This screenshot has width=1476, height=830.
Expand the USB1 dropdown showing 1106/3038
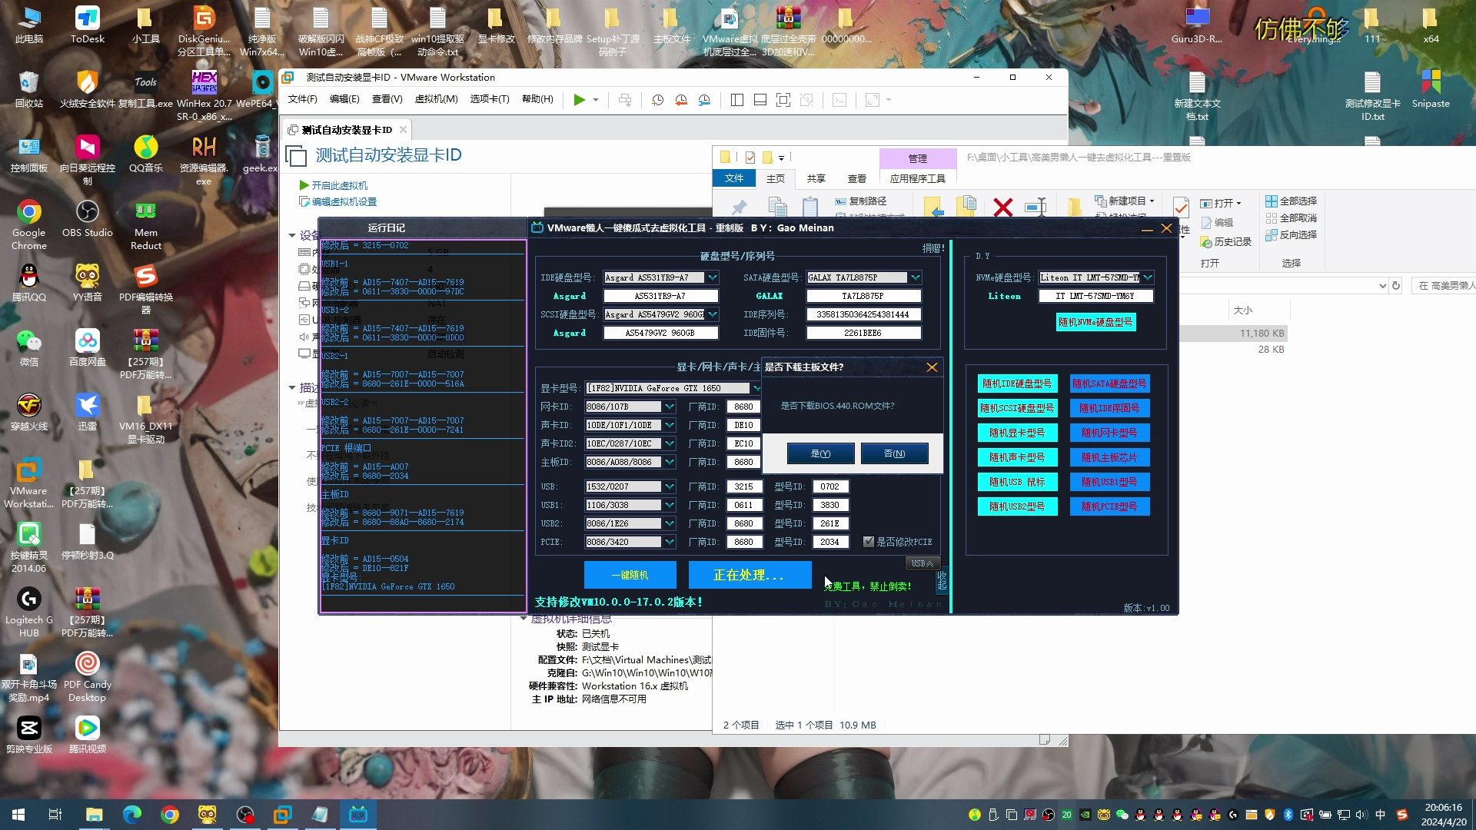(x=670, y=505)
